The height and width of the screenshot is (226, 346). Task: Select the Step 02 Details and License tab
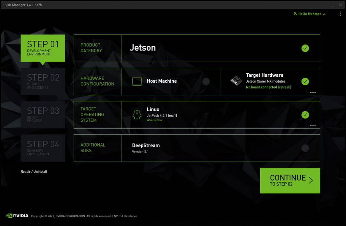[43, 82]
